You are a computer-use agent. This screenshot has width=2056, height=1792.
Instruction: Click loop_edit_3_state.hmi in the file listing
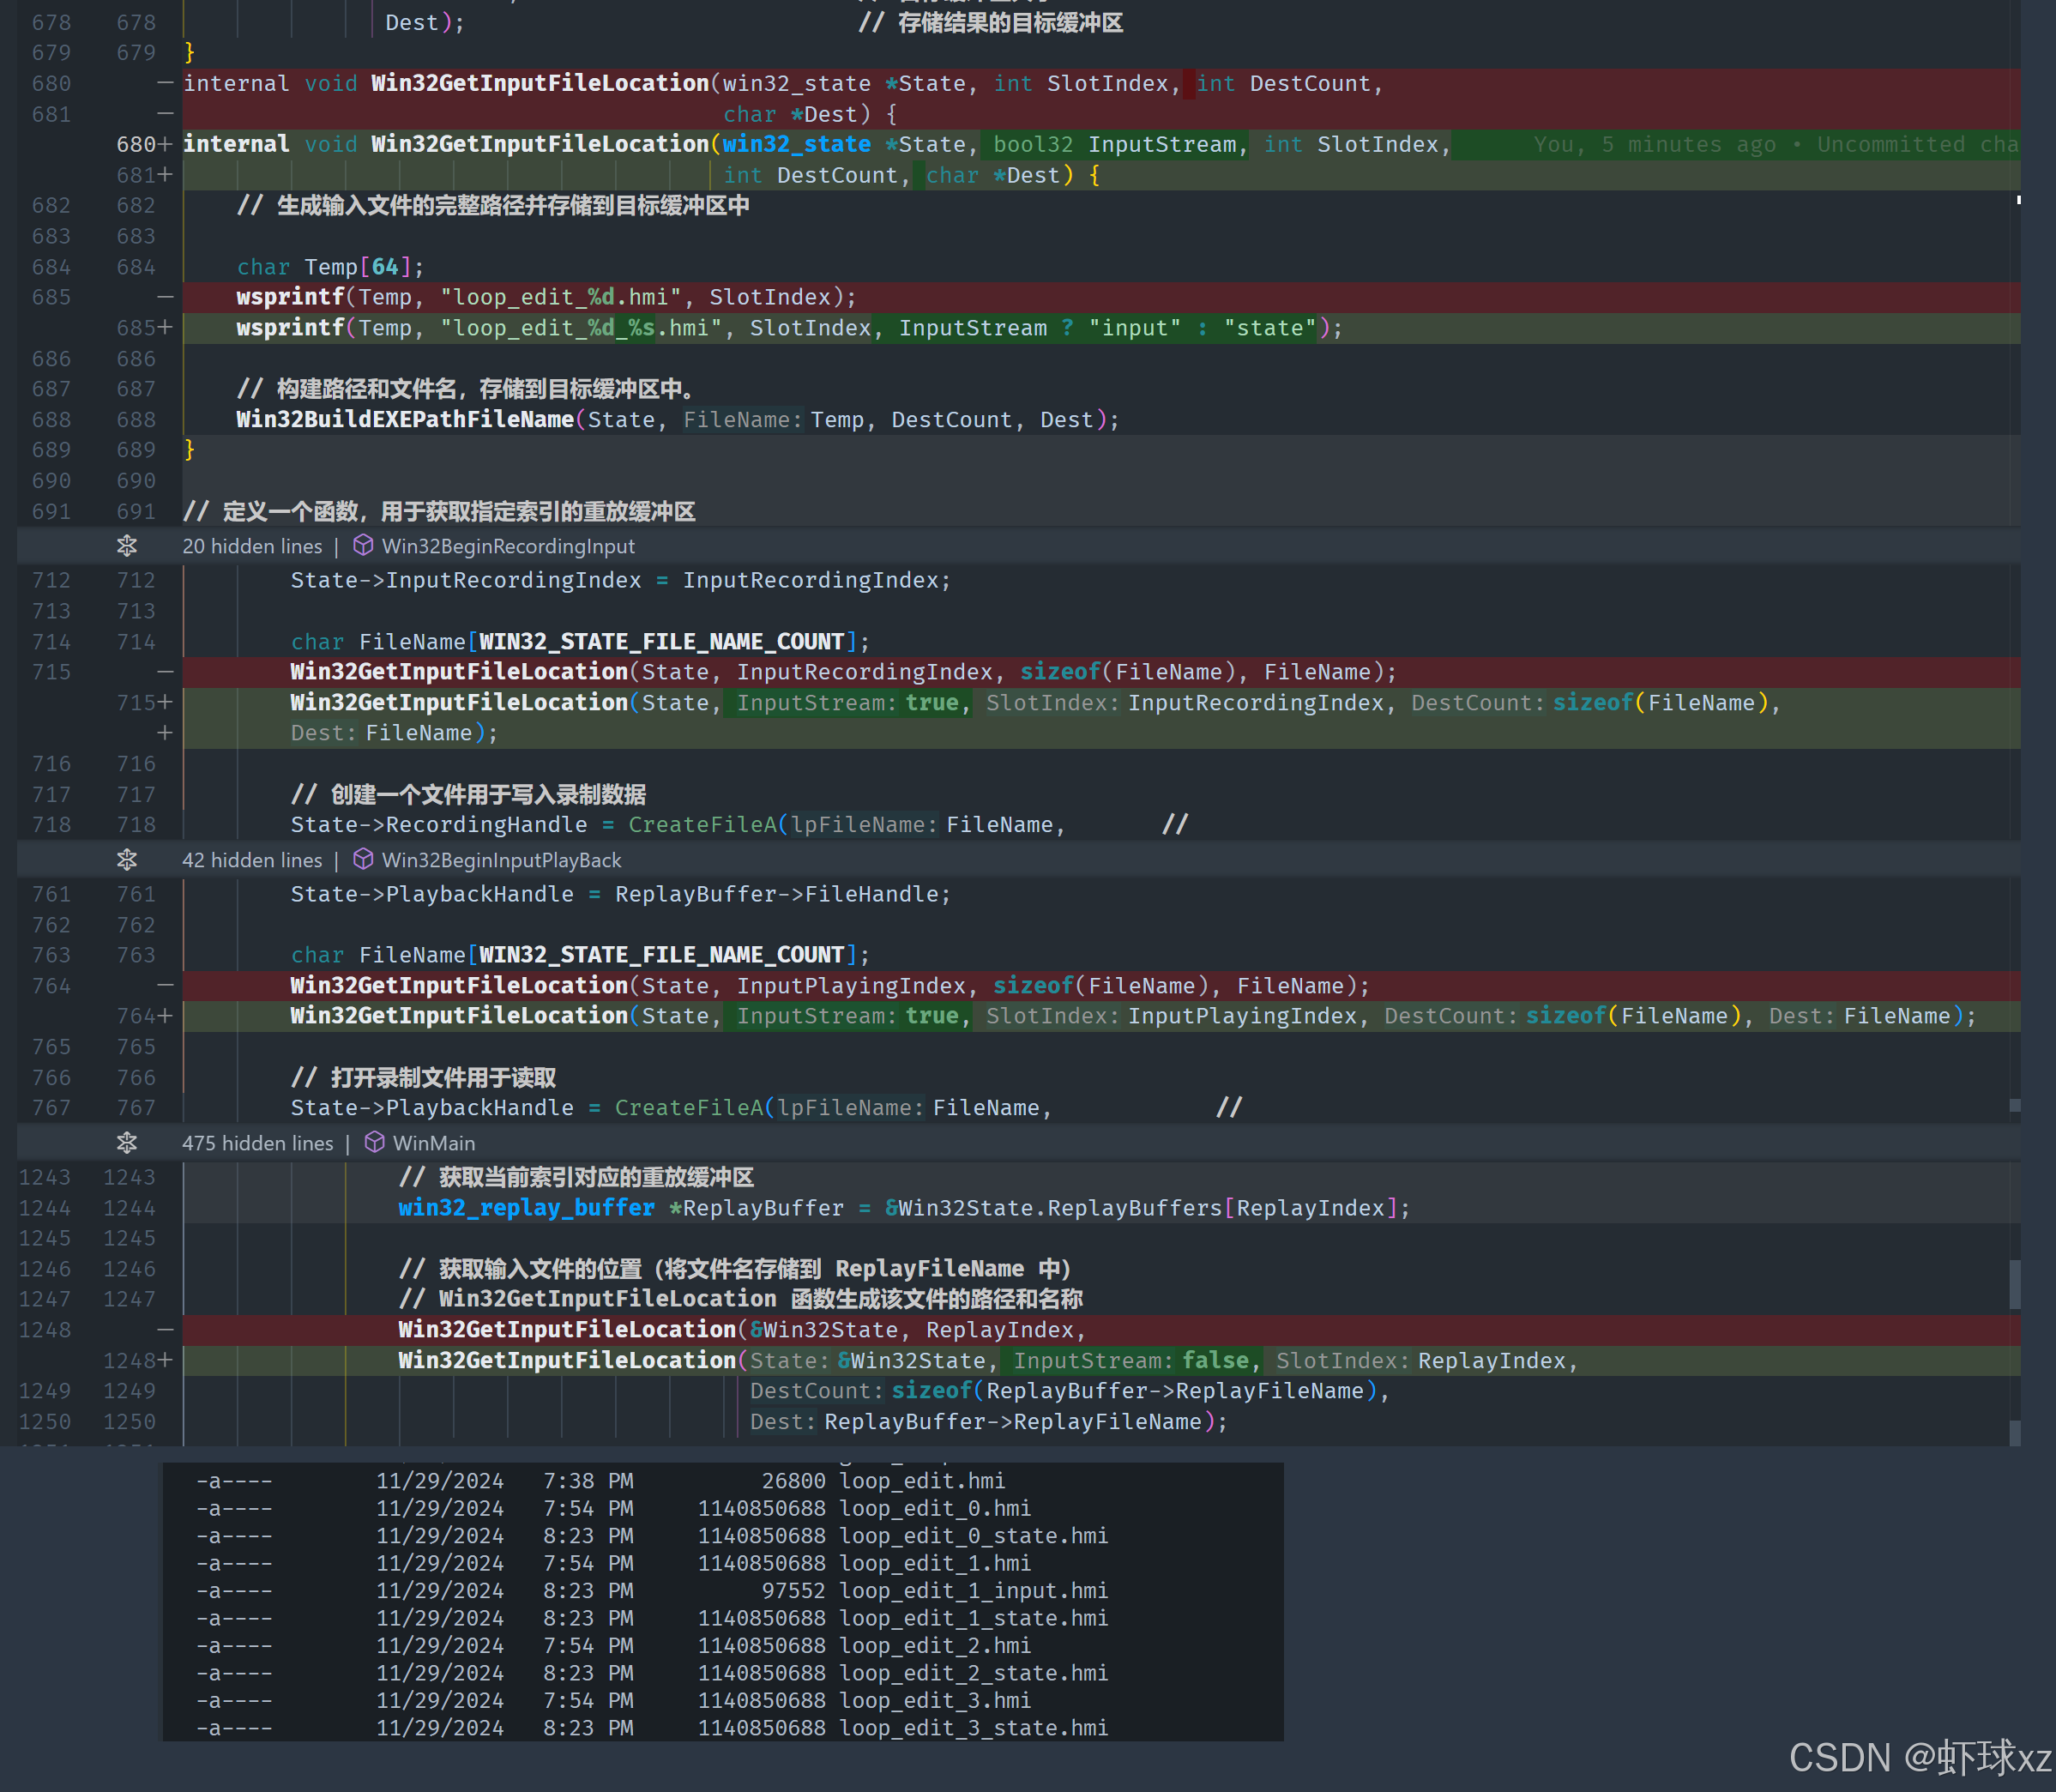point(974,1729)
